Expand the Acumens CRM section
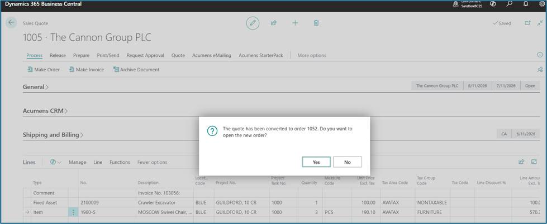The image size is (547, 224). pyautogui.click(x=45, y=111)
